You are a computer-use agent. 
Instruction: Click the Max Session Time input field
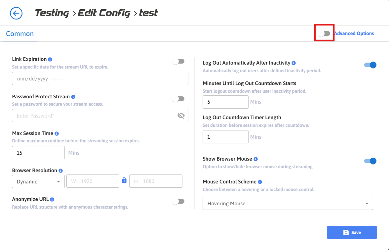click(38, 153)
